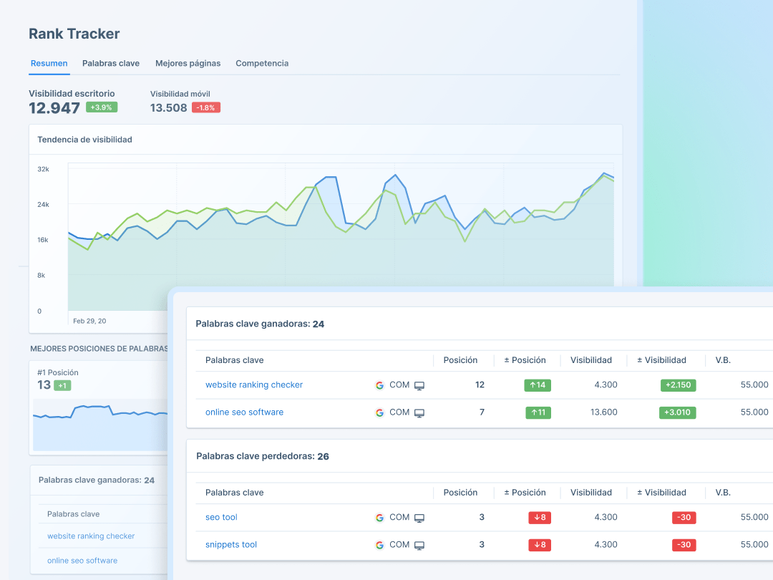Click Google icon in seo tool row
This screenshot has height=580, width=773.
[379, 518]
